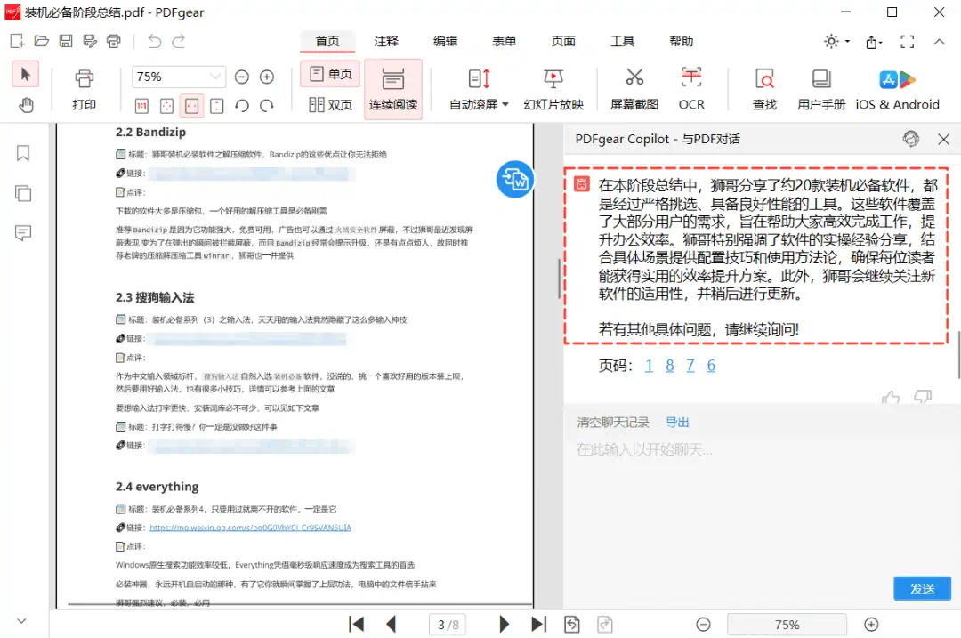Toggle 连续阅读 continuous reading mode

[x=393, y=90]
